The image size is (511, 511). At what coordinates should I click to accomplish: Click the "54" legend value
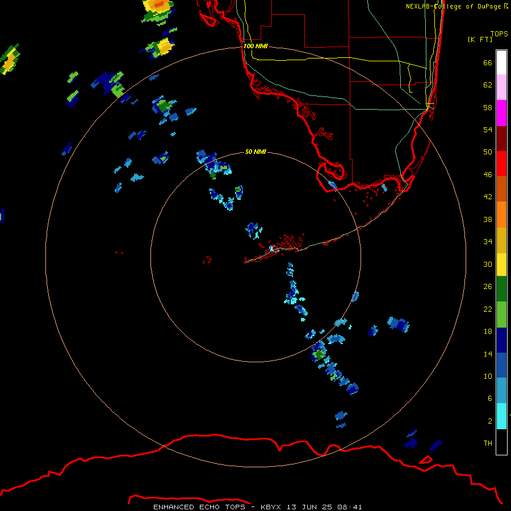point(488,129)
